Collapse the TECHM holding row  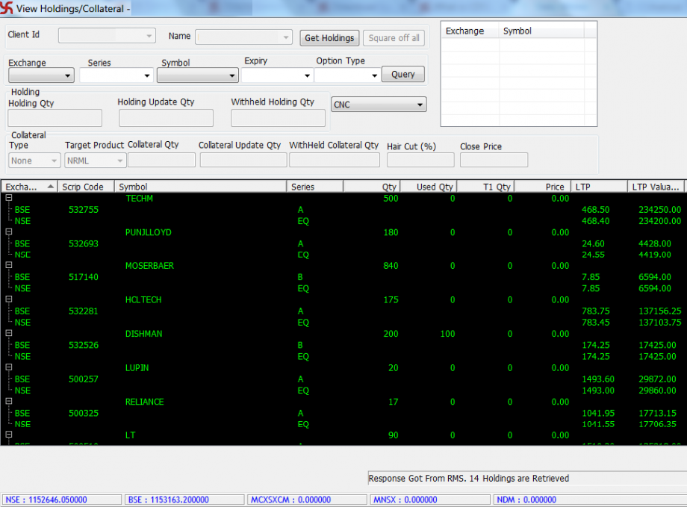tap(9, 198)
